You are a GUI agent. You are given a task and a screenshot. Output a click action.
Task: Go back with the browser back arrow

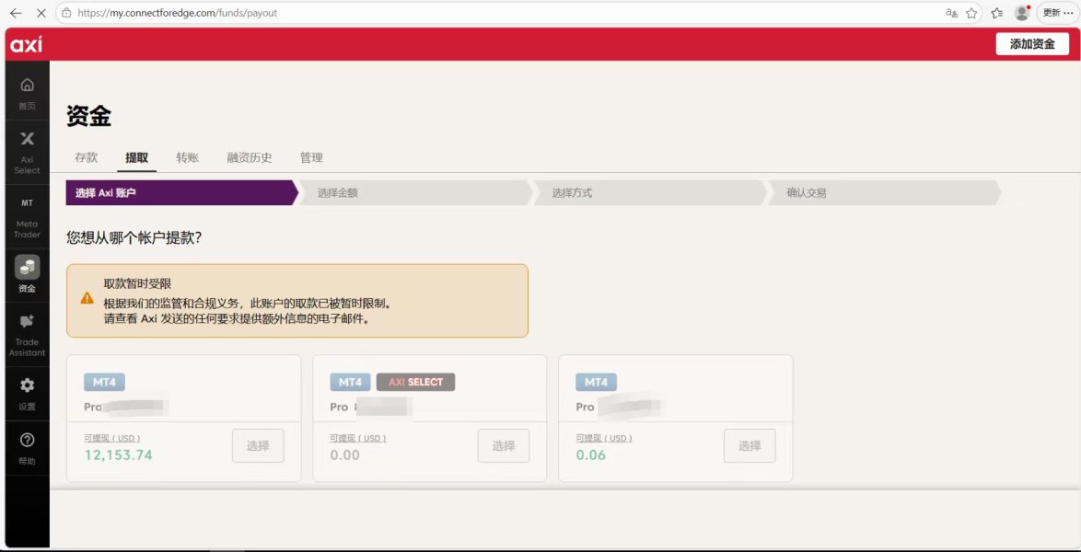point(16,12)
